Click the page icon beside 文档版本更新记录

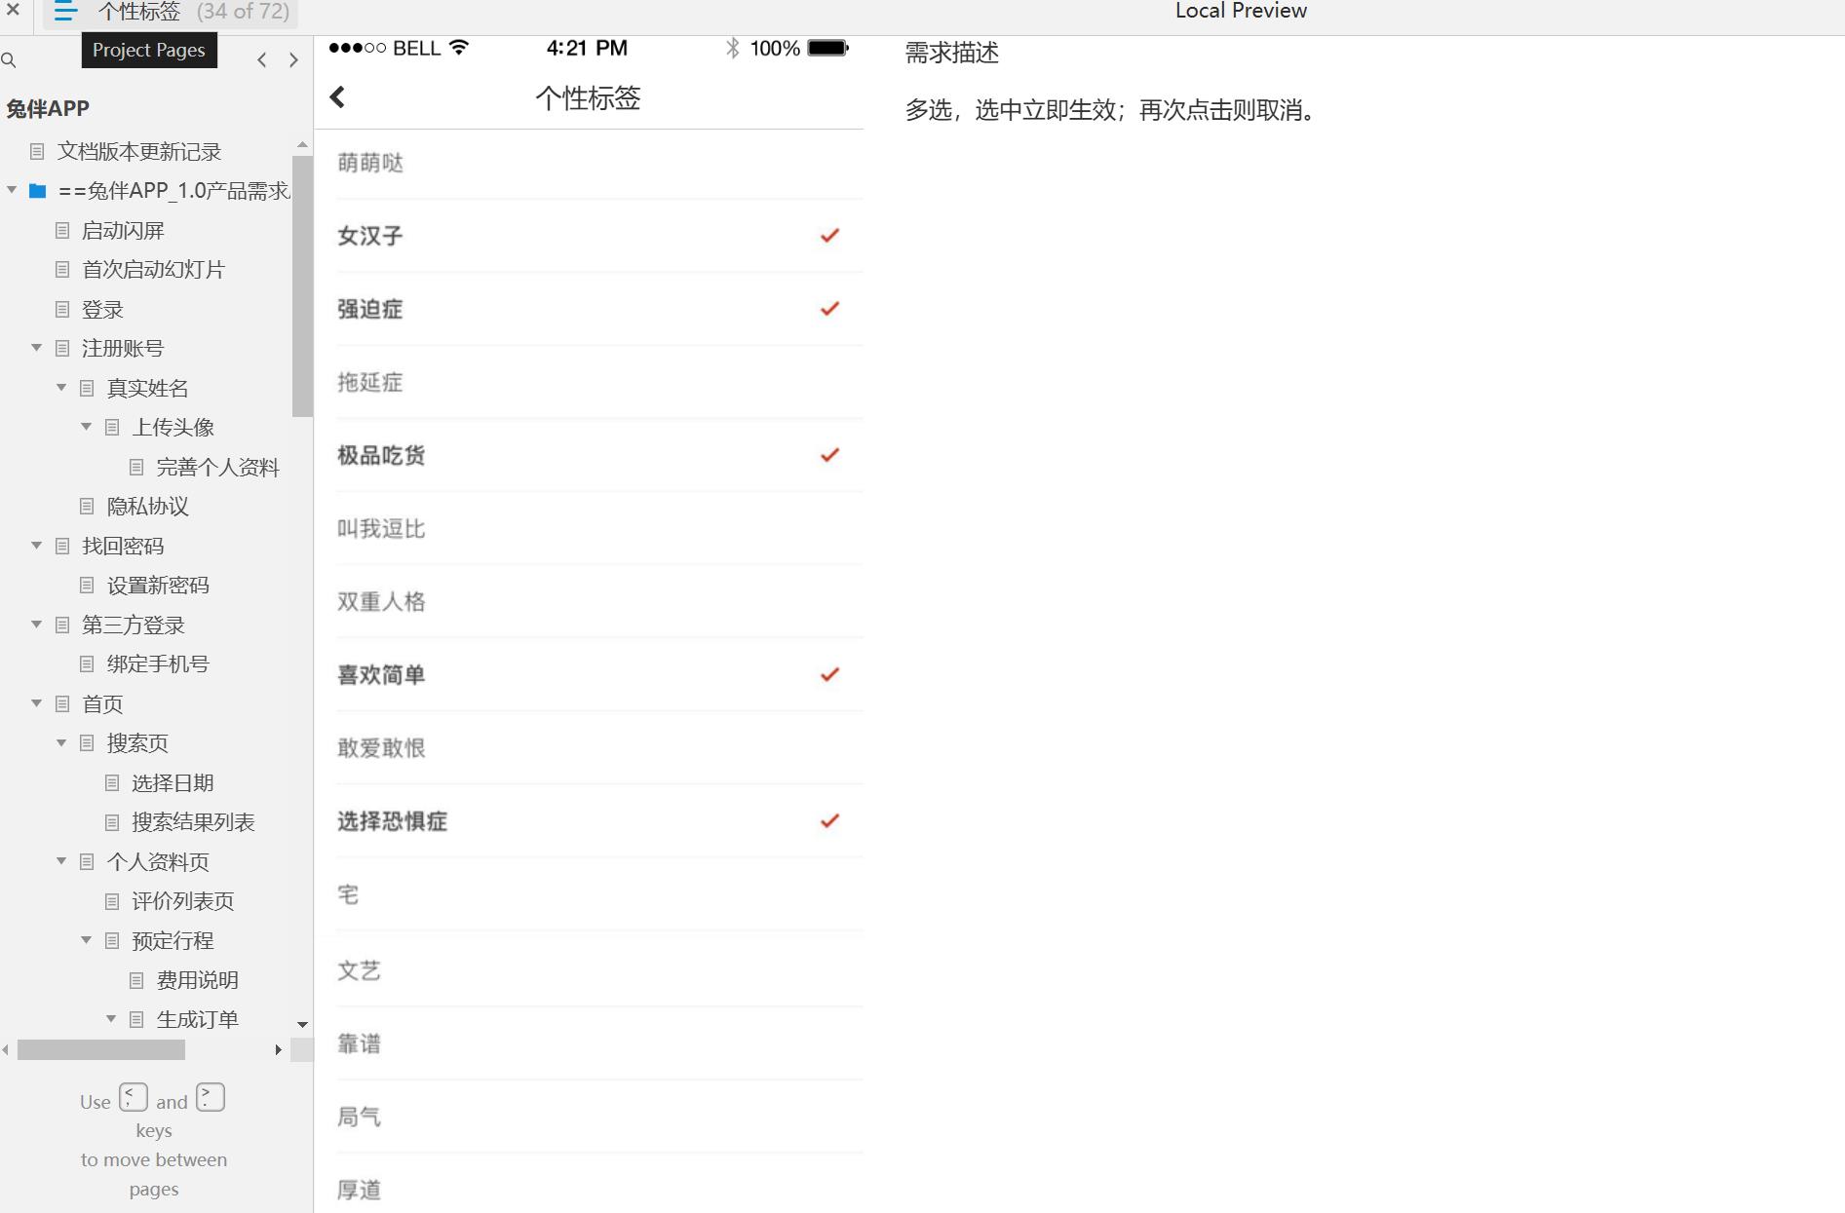pos(37,151)
